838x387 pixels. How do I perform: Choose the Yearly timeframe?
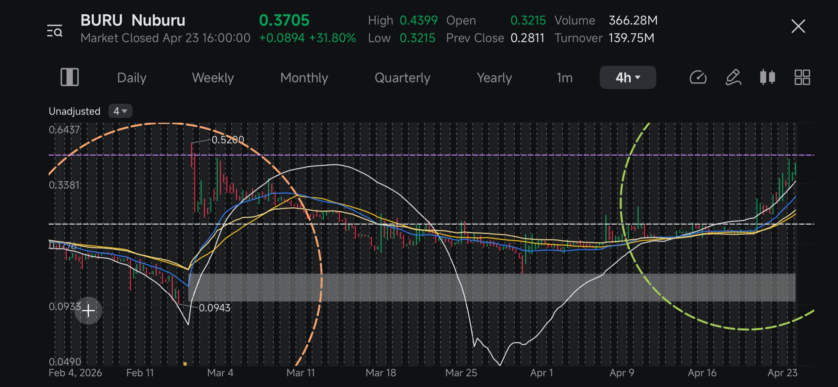coord(494,78)
